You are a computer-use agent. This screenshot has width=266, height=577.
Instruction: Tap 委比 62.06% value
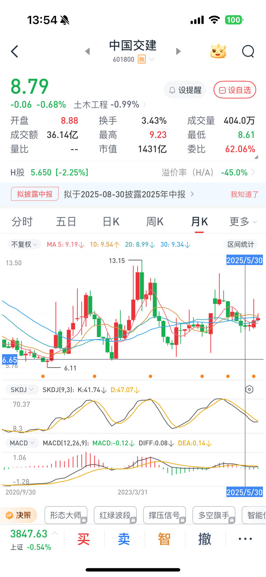point(240,149)
